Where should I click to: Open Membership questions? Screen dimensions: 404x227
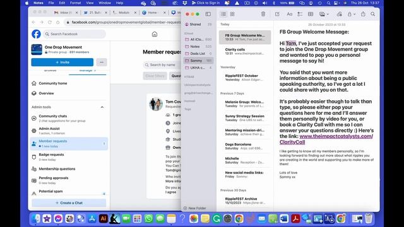click(x=68, y=169)
